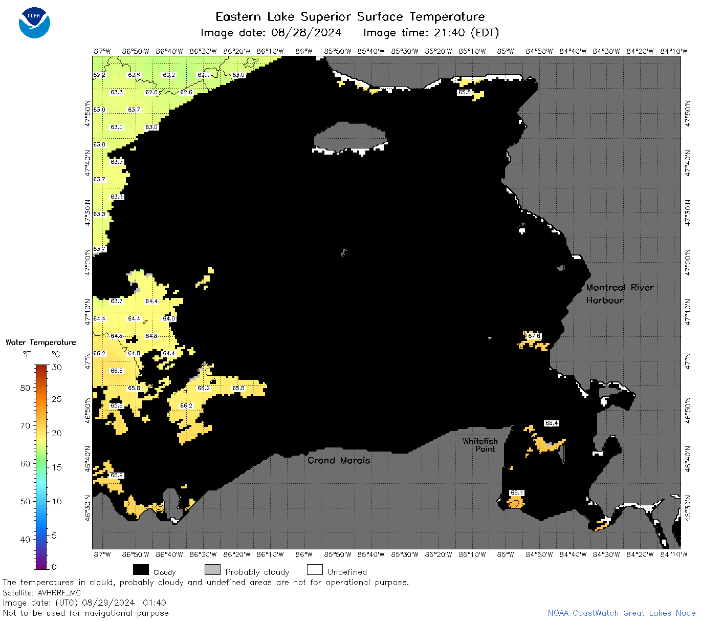Click the 65.5 temperature reading
This screenshot has height=621, width=701.
coord(465,93)
